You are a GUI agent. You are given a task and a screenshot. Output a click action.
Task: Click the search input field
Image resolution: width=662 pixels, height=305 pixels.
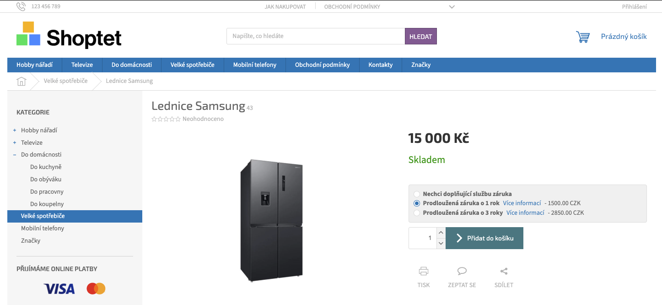click(x=316, y=36)
